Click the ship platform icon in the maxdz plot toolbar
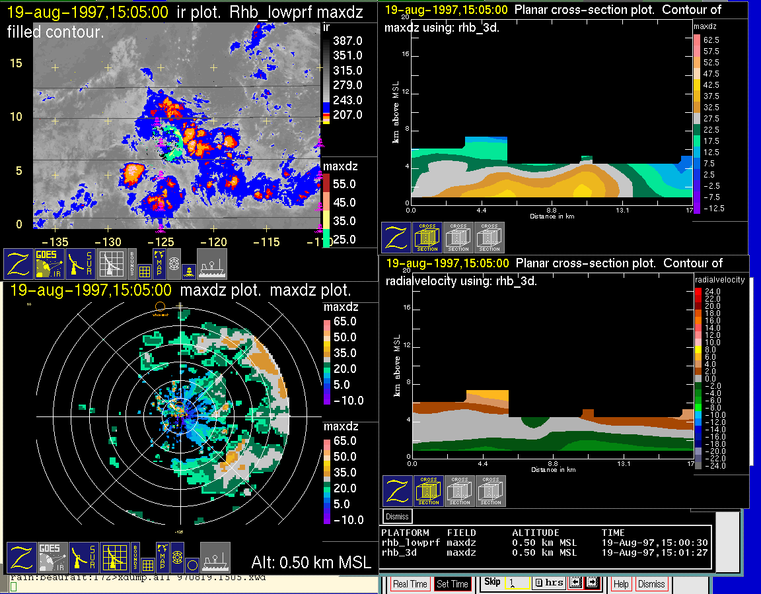The width and height of the screenshot is (761, 594). pyautogui.click(x=215, y=558)
